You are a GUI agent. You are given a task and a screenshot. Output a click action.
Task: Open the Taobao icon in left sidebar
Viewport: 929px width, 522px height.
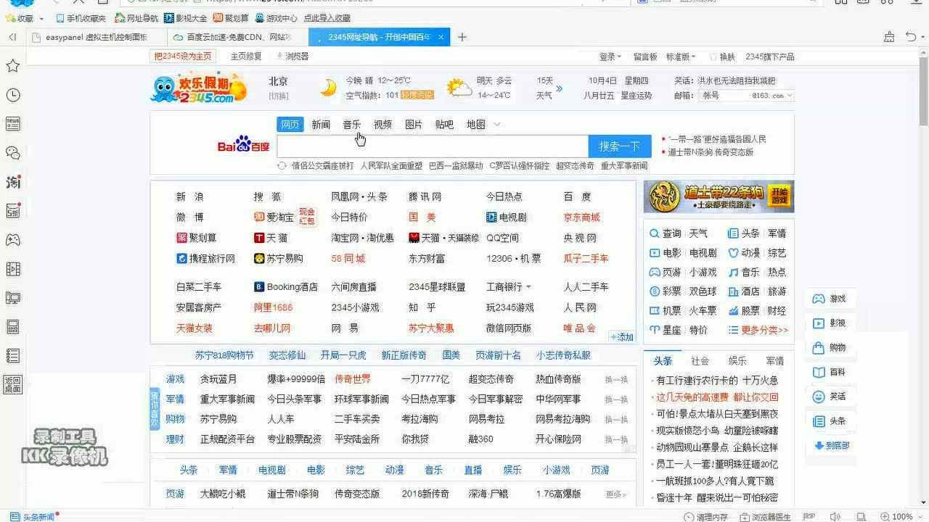point(12,182)
